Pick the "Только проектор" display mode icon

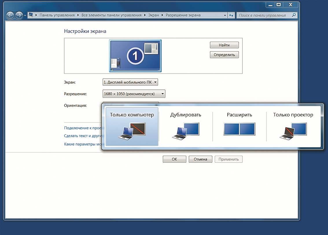tap(293, 130)
